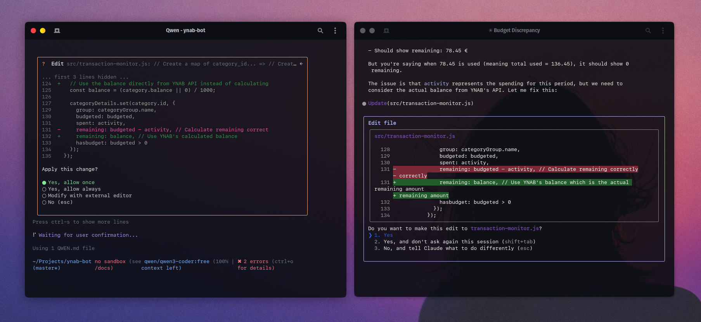701x322 pixels.
Task: Click 'Press ctrl-s to show more lines'
Action: pos(81,222)
